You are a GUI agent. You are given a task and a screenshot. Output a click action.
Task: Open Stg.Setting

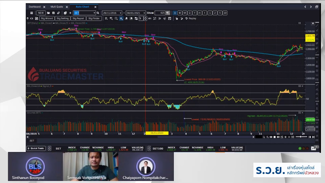coord(62,19)
